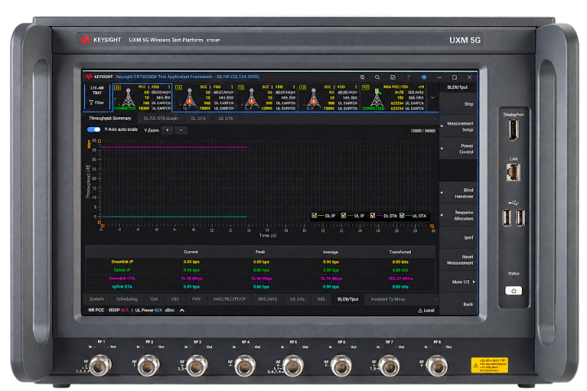Go to More 1/2 softkey page

pyautogui.click(x=458, y=282)
